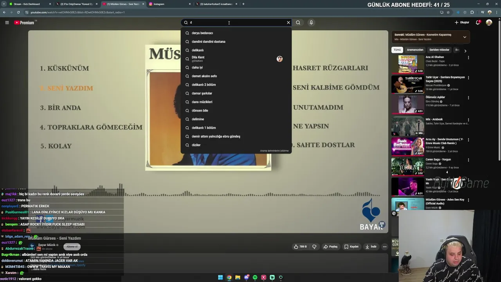Viewport: 501px width, 282px height.
Task: Select the 'derya bedavacı' search suggestion
Action: click(236, 33)
